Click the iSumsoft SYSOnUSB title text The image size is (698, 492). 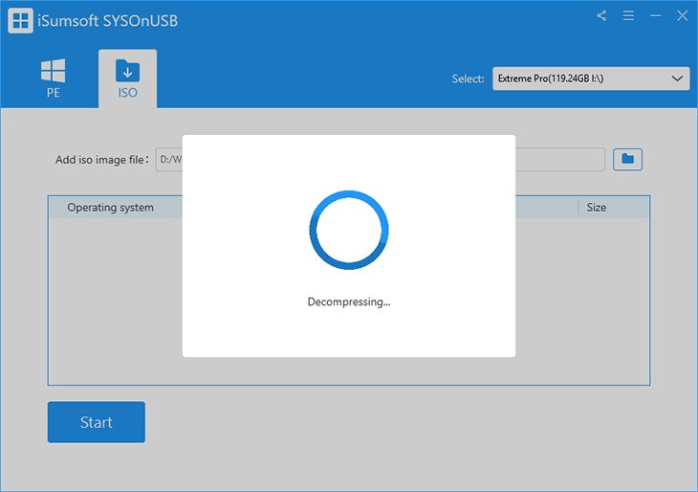click(108, 21)
